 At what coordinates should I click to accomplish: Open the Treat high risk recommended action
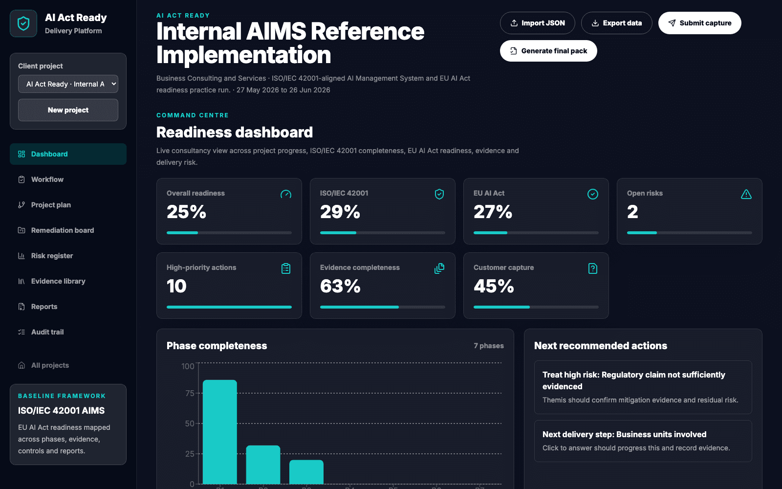tap(643, 387)
